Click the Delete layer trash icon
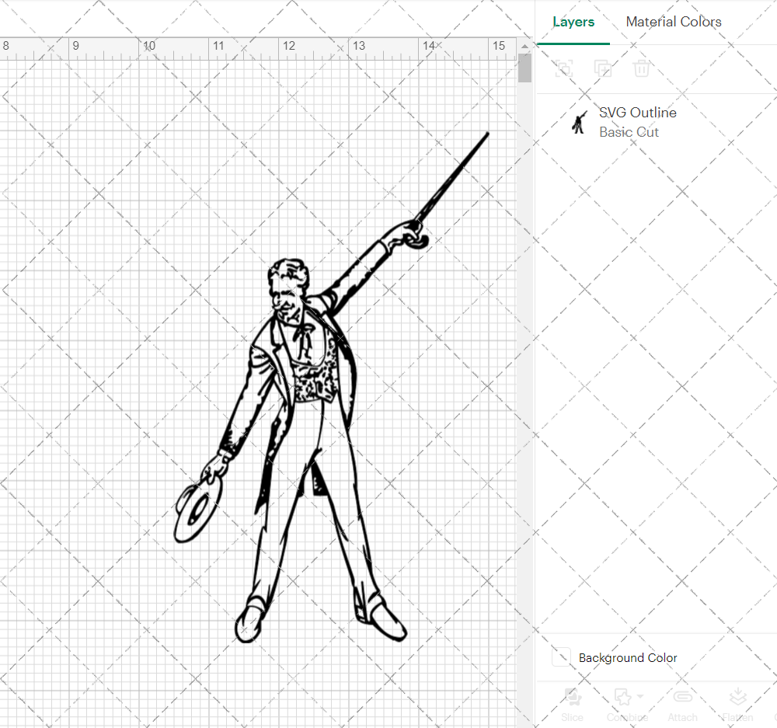This screenshot has width=777, height=728. pyautogui.click(x=641, y=68)
